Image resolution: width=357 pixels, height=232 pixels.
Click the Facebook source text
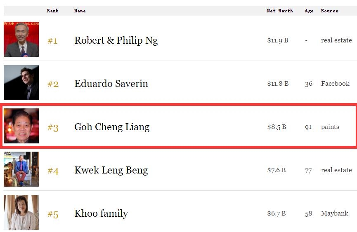(x=335, y=84)
